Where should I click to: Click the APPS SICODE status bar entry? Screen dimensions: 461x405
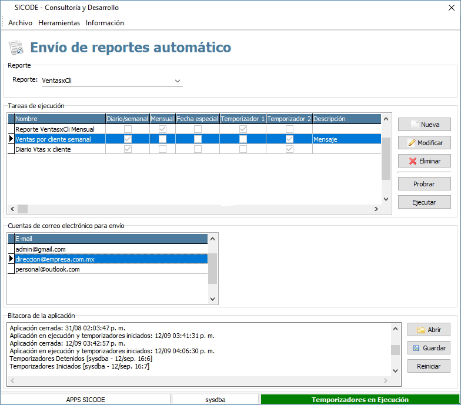click(85, 400)
